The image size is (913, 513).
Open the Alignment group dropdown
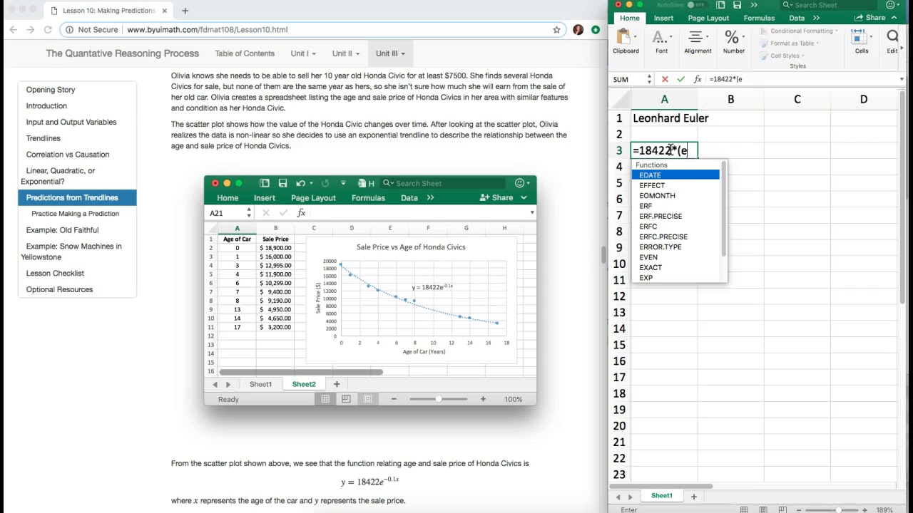point(698,41)
